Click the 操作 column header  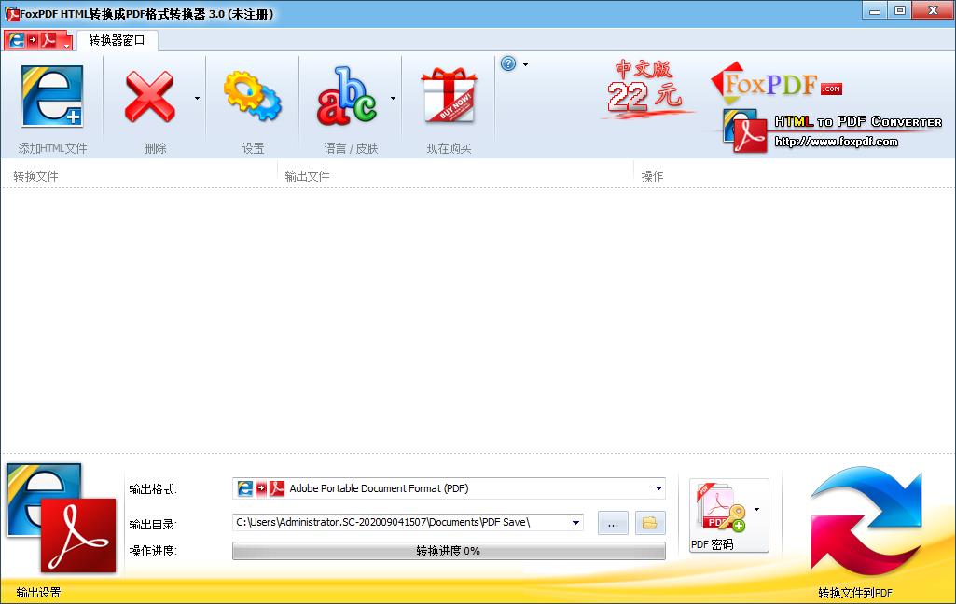(x=652, y=176)
